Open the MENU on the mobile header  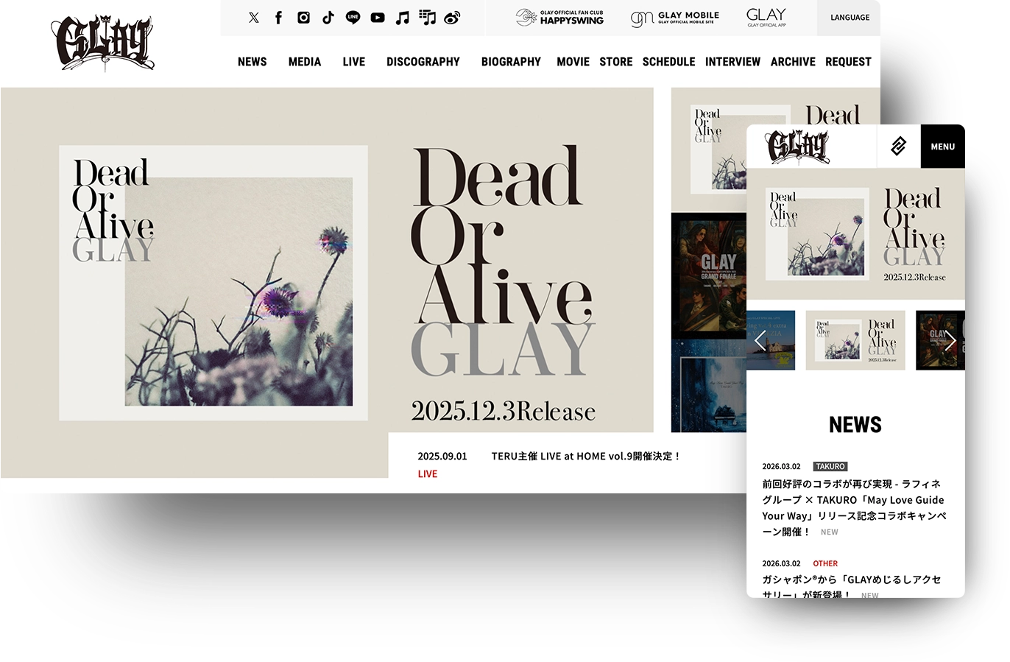point(942,146)
